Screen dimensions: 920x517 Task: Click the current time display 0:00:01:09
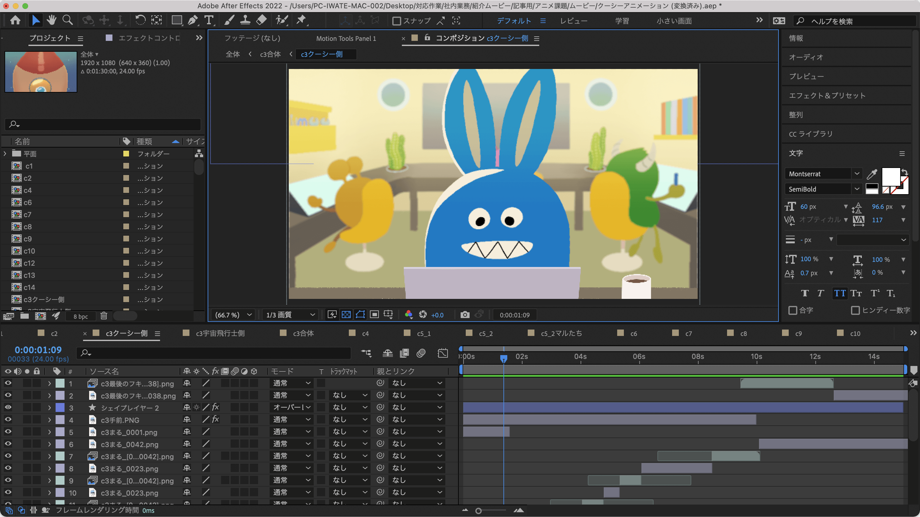[x=37, y=350]
